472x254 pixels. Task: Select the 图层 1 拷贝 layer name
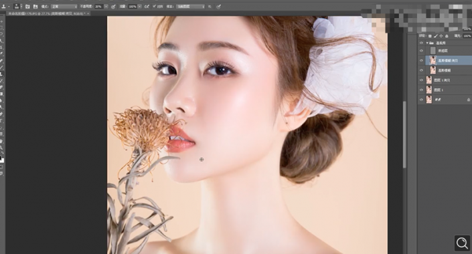click(442, 80)
